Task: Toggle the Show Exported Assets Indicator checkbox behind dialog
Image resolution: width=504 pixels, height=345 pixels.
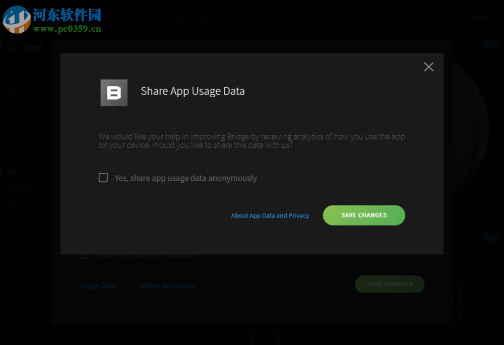Action: (x=84, y=256)
